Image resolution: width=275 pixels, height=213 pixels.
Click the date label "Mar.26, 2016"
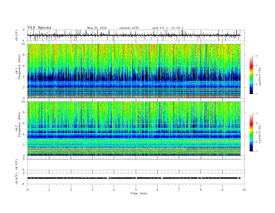tap(97, 28)
